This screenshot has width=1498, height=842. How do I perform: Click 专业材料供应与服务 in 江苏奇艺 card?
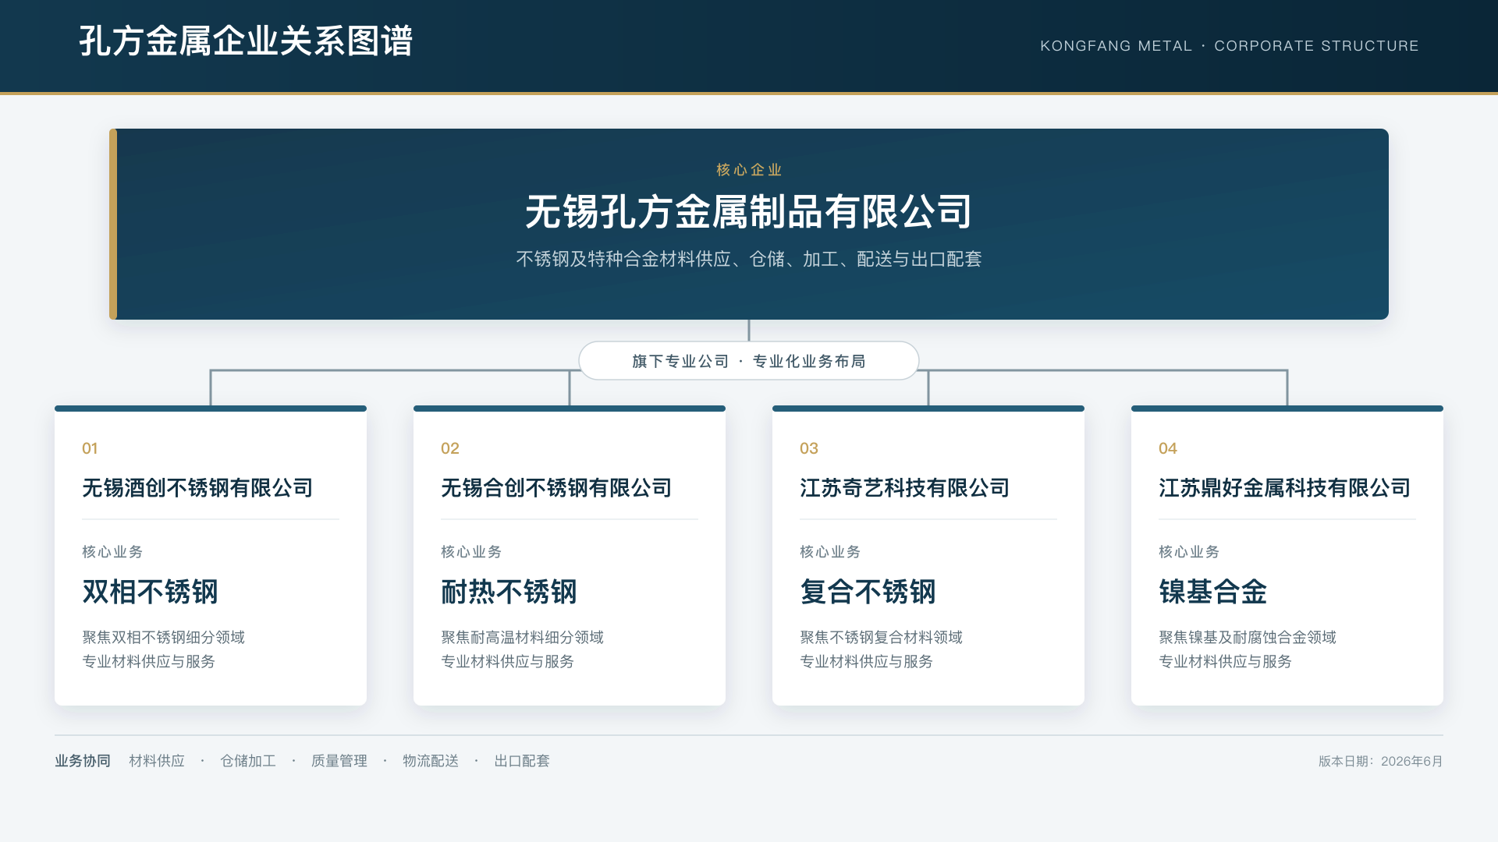(867, 662)
